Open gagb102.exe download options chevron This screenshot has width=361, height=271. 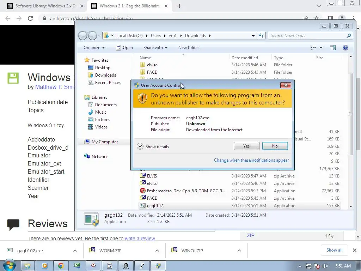(75, 251)
